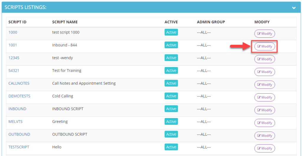Collapse the Scripts Listings panel chevron
302x156 pixels.
[x=293, y=8]
